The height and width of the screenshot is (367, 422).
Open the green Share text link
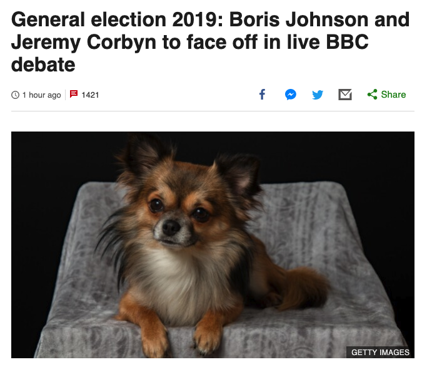point(393,95)
